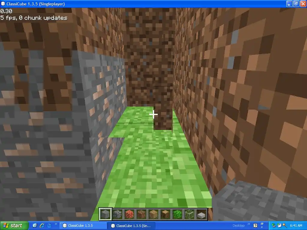Click the fps and chunk updates text

34,18
